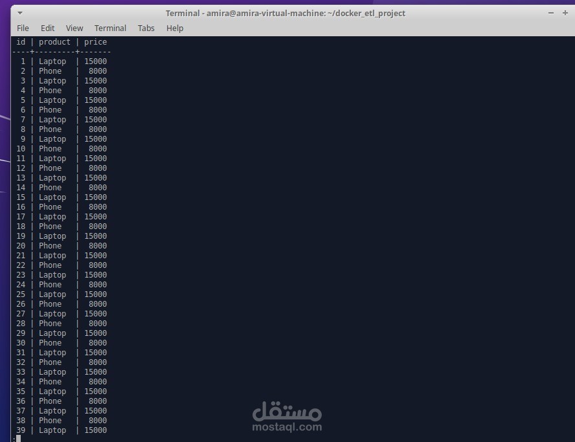575x442 pixels.
Task: Click the separator line below the column headers
Action: (58, 51)
